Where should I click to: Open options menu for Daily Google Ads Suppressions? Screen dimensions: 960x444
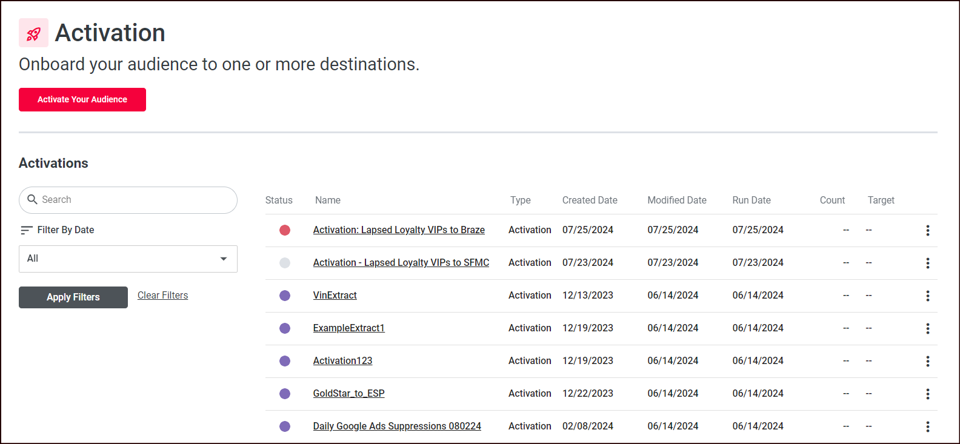click(x=927, y=426)
